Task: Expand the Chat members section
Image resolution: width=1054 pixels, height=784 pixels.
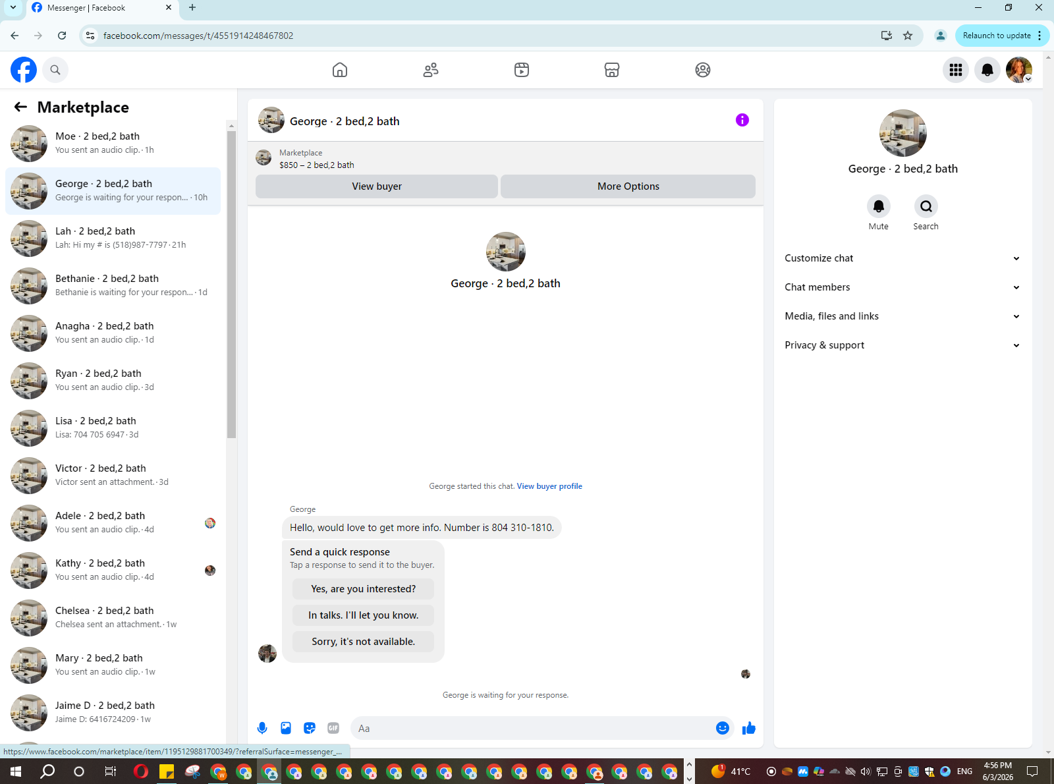Action: click(902, 287)
